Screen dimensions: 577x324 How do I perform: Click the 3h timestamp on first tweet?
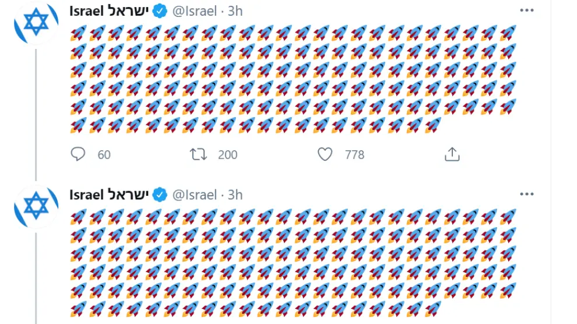235,11
